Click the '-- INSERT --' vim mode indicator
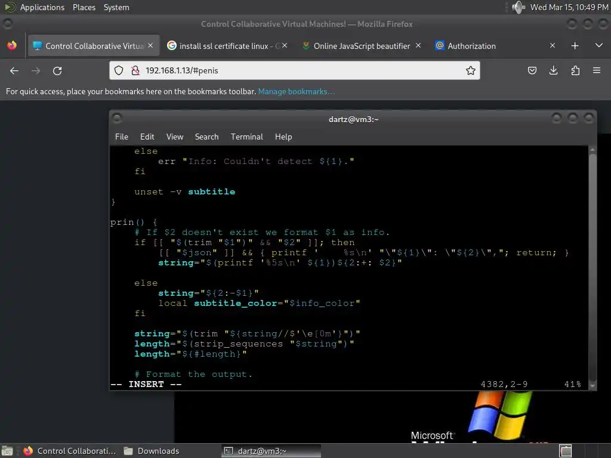The height and width of the screenshot is (458, 611). [x=146, y=385]
